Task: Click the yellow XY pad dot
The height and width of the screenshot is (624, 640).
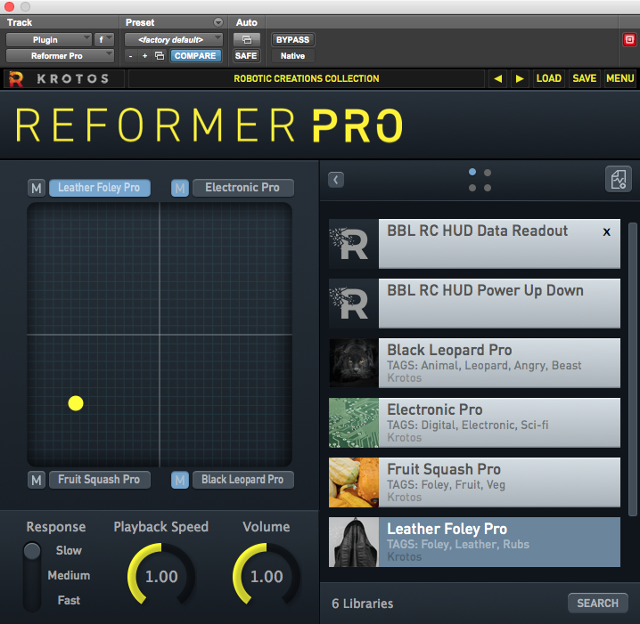Action: point(76,403)
